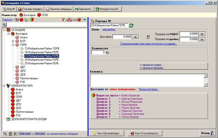Image resolution: width=218 pixels, height=138 pixels.
Task: Select 'ГЕРБ' under НОМЕНКЛАТУРА
Action: (19, 97)
